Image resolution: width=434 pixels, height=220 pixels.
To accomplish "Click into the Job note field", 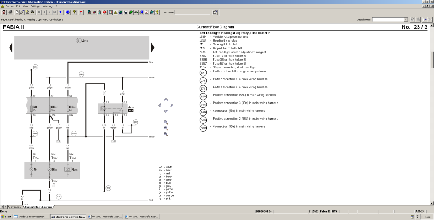I will pos(193,12).
